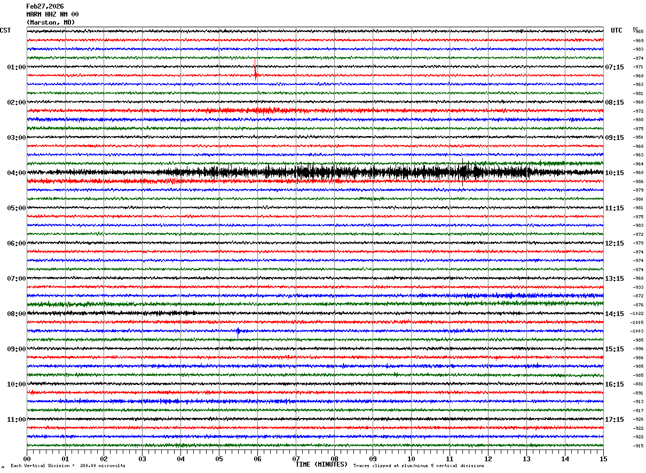This screenshot has width=646, height=473.
Task: Click the traces clipped footnote text
Action: (419, 466)
